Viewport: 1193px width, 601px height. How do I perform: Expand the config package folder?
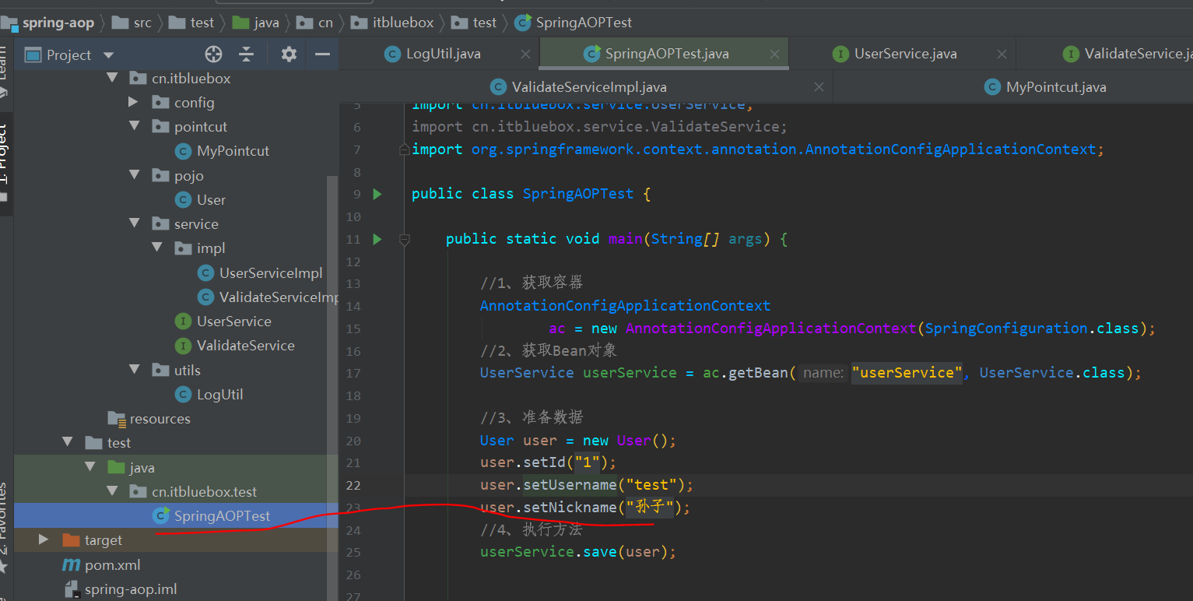134,102
